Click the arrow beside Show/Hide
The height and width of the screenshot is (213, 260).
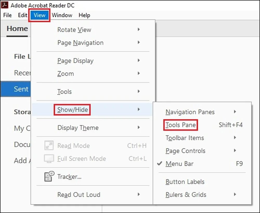[139, 109]
